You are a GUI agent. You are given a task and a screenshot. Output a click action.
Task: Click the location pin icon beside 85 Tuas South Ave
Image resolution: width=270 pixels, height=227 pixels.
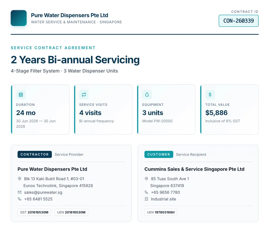[x=146, y=179]
